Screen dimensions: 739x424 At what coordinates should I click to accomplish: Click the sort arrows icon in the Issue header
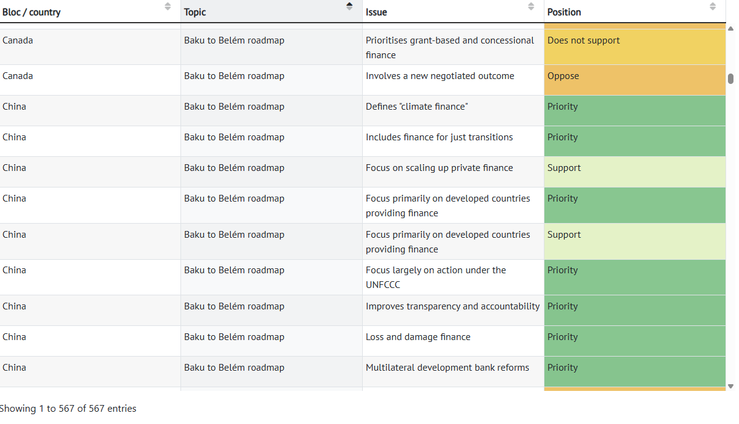(531, 7)
